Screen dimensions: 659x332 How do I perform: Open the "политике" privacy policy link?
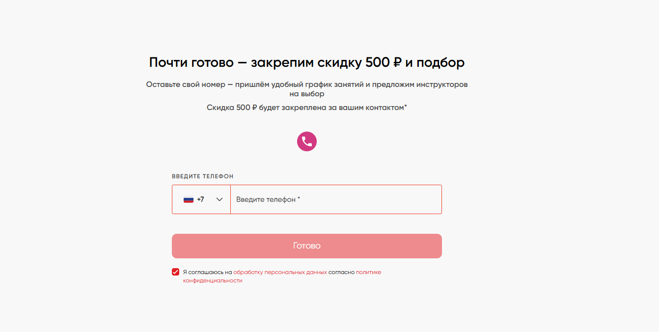point(368,272)
